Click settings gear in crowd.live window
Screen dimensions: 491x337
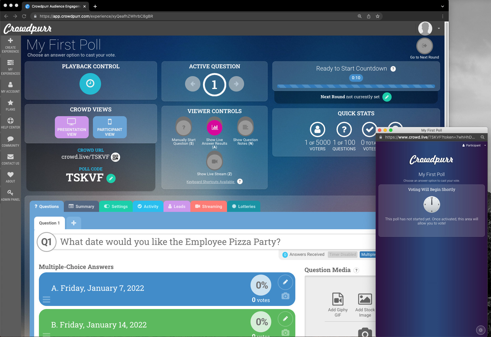click(481, 330)
